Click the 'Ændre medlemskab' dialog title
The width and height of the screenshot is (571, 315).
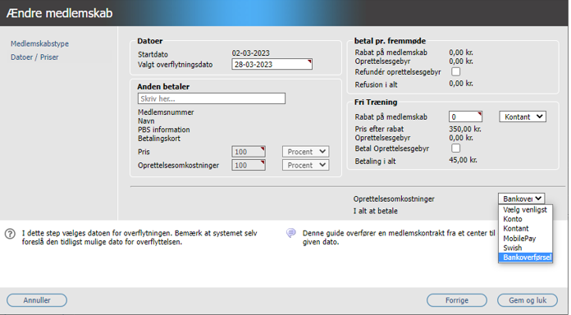(59, 13)
